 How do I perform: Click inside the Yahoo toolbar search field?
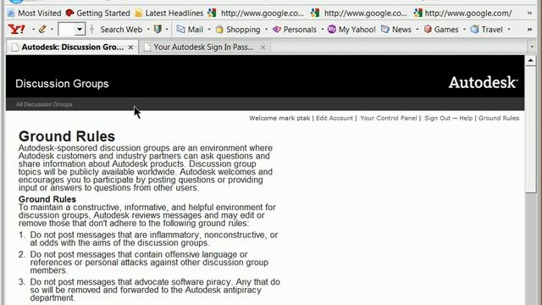click(x=66, y=30)
